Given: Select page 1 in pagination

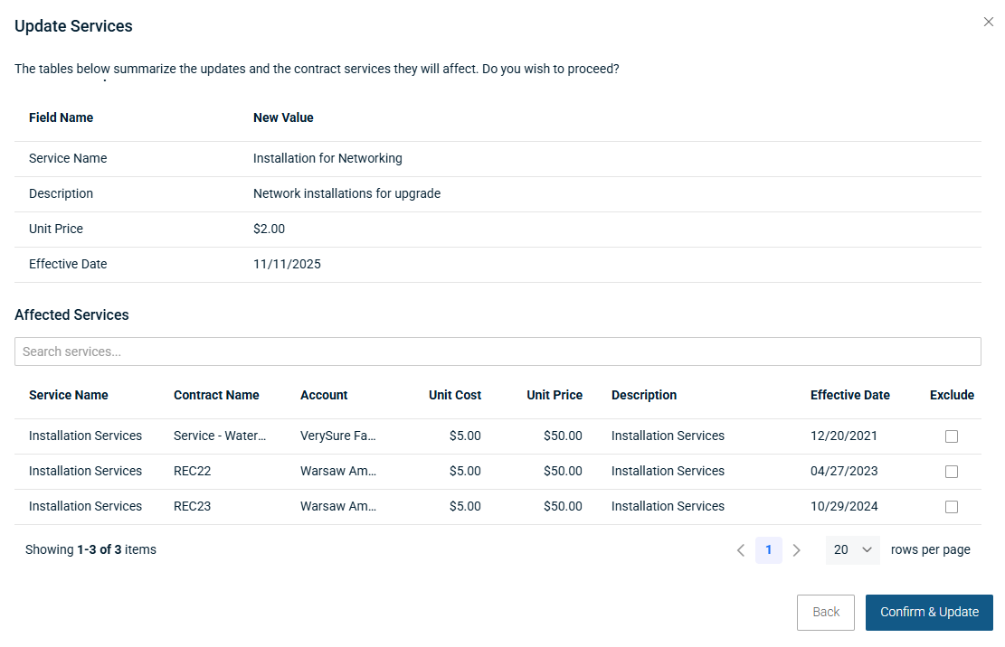Looking at the screenshot, I should click(769, 550).
